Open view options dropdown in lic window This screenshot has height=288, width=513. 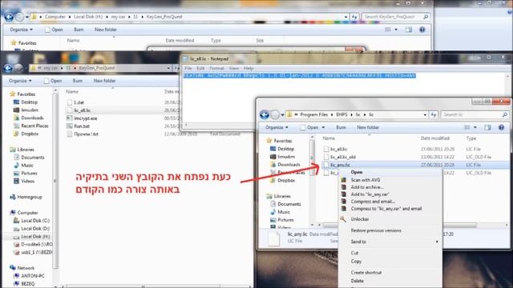[x=475, y=127]
